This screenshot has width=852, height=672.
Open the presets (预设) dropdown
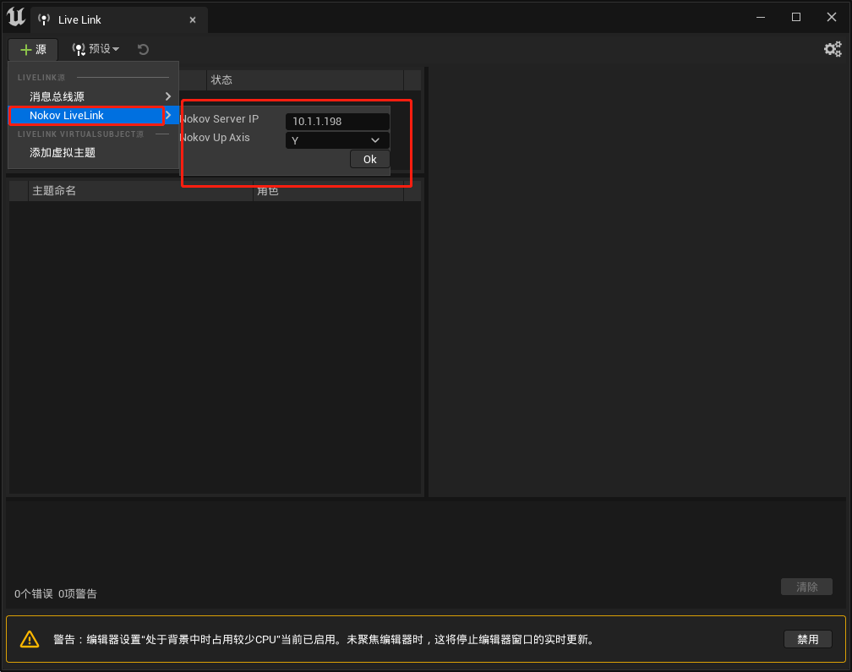click(96, 49)
